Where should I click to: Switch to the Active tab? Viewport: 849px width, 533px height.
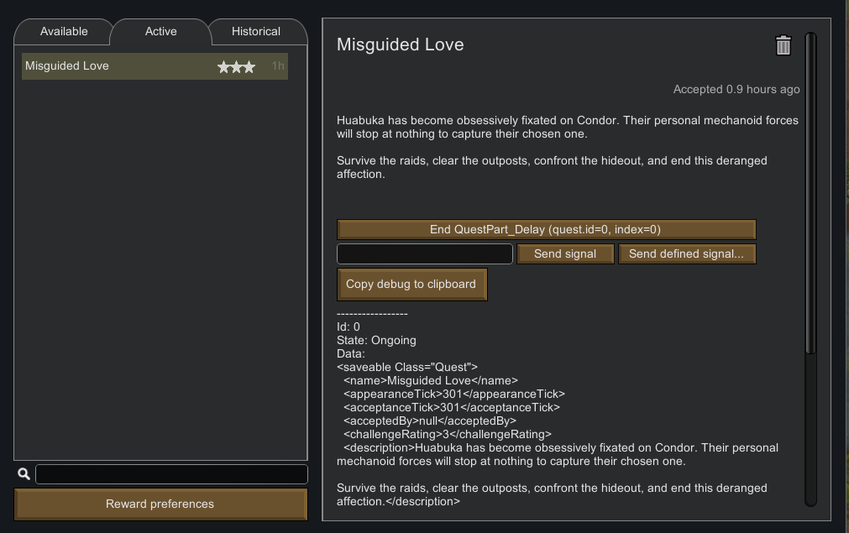[160, 31]
